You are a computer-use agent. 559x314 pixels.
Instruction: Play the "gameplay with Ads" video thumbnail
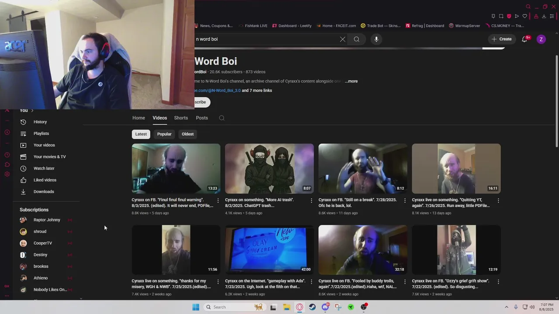(x=269, y=250)
